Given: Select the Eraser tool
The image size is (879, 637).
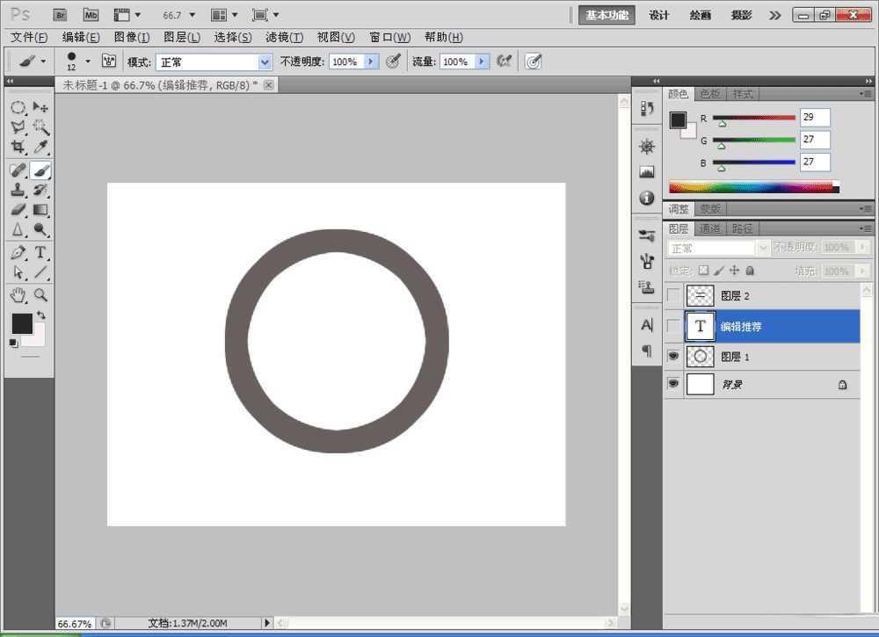Looking at the screenshot, I should (x=18, y=210).
